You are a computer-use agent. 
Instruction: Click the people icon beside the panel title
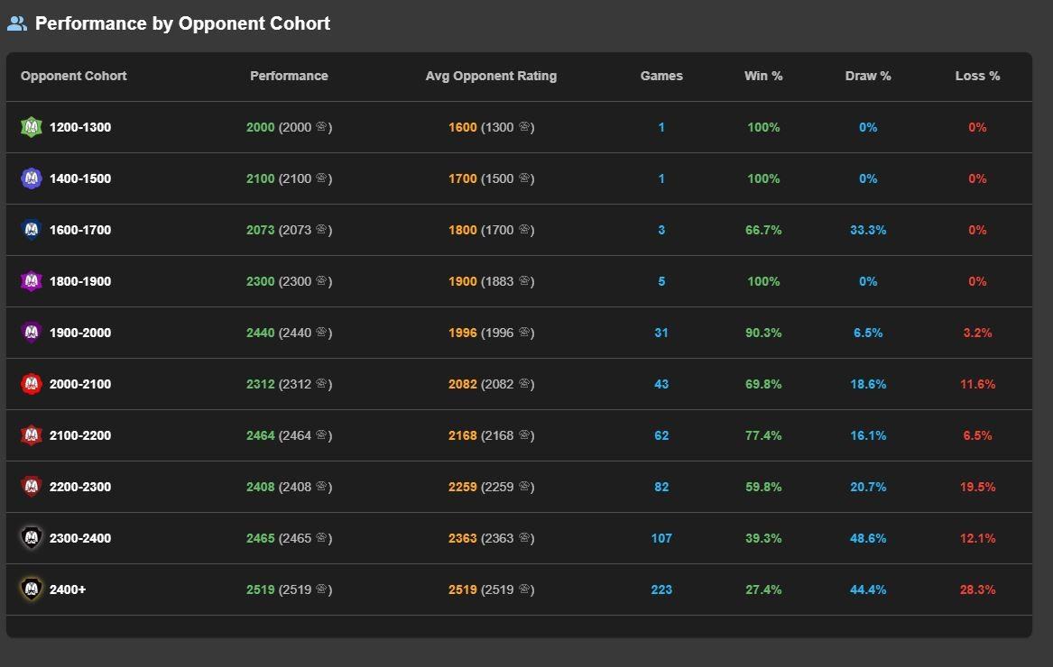pyautogui.click(x=17, y=24)
